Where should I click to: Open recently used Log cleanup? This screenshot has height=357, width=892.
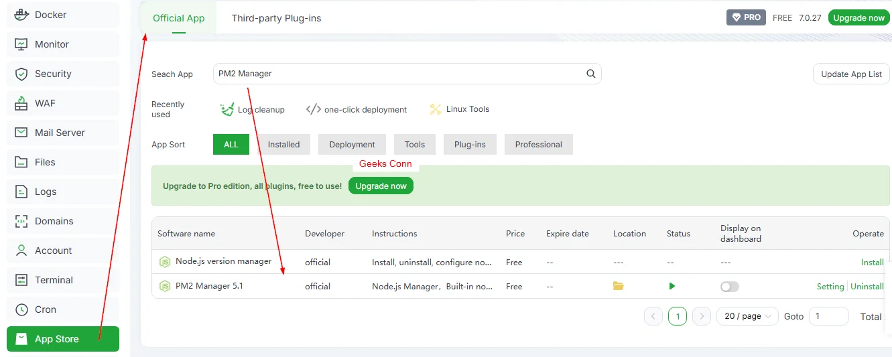click(253, 109)
